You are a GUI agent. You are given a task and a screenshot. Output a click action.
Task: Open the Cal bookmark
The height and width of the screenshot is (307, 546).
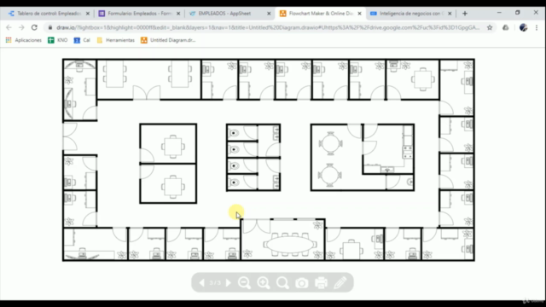coord(82,40)
